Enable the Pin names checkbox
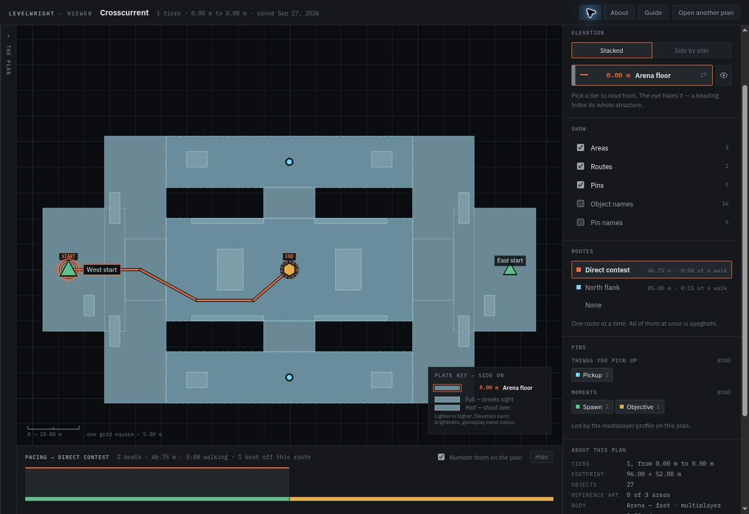749x514 pixels. click(x=580, y=222)
